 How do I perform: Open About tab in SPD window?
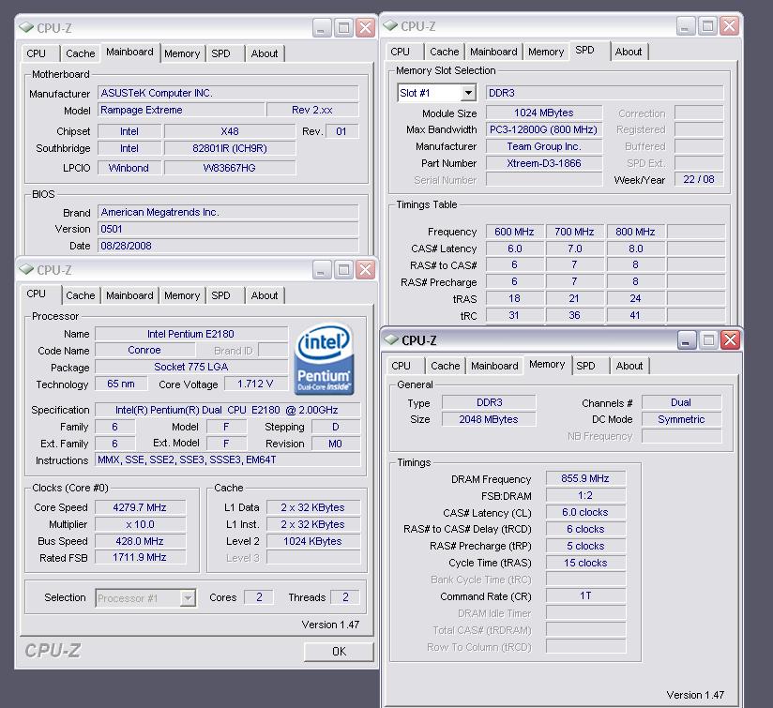[x=629, y=52]
